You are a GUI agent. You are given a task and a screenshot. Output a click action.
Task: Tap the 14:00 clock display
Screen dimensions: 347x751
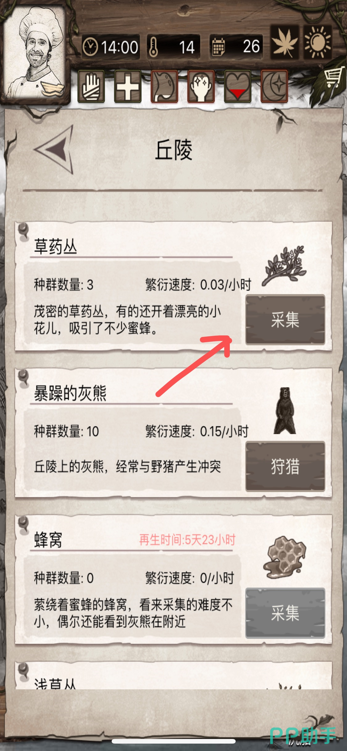click(111, 47)
